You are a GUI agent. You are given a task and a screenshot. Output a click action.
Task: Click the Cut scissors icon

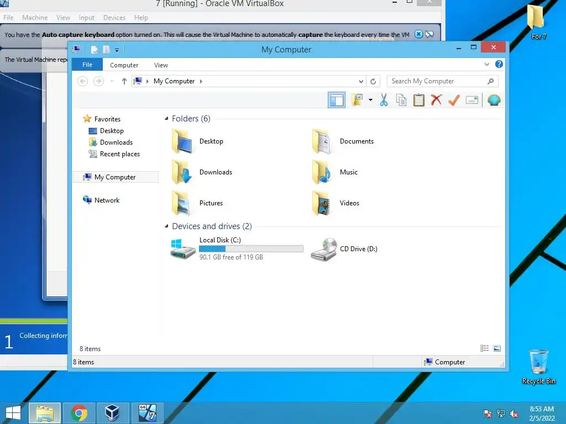(x=384, y=100)
